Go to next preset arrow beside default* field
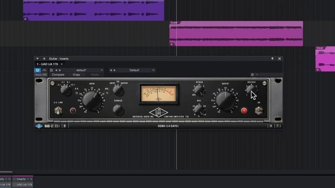 (x=60, y=70)
